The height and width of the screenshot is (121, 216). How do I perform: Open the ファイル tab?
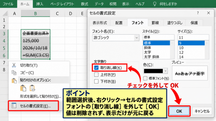coord(8,4)
